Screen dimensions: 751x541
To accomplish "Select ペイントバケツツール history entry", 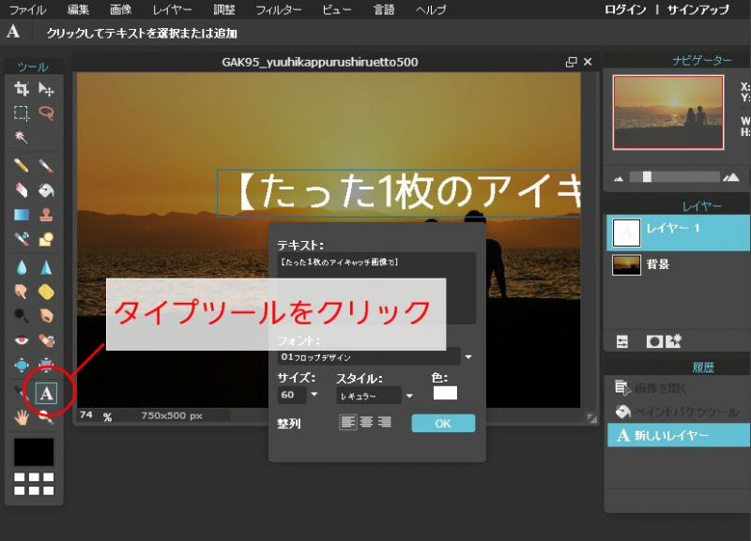I will [x=679, y=412].
